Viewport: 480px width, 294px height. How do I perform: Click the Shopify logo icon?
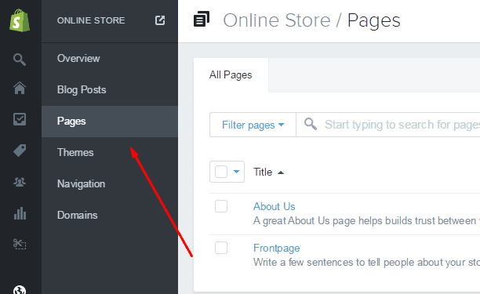pyautogui.click(x=20, y=20)
